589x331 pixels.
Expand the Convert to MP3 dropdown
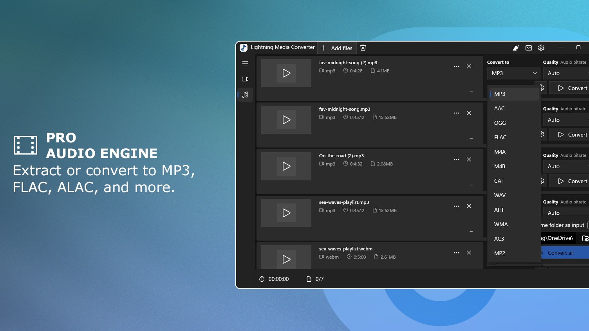coord(514,73)
